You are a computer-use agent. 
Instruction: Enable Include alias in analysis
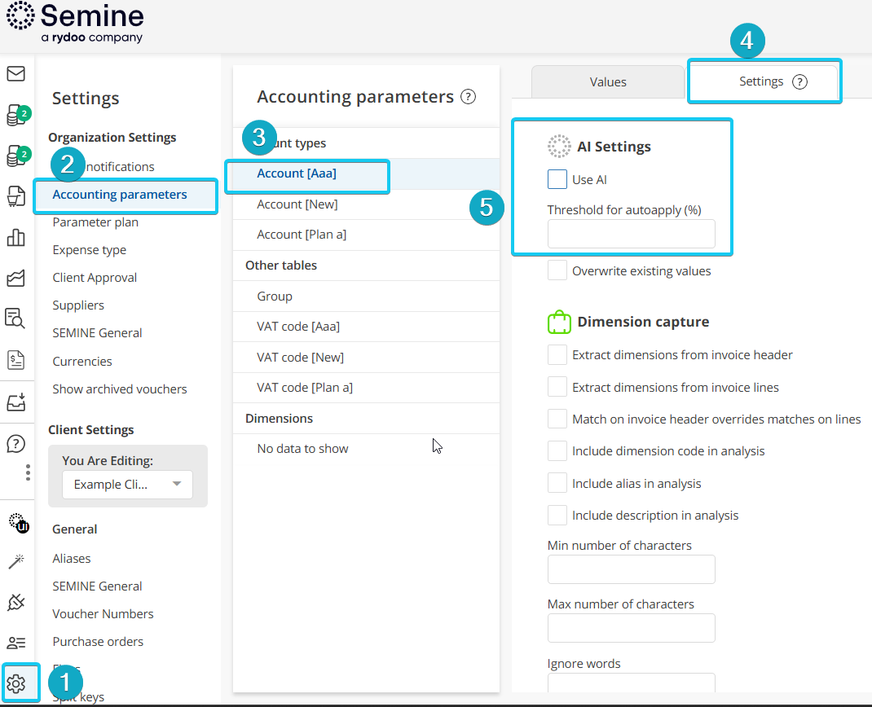click(557, 483)
